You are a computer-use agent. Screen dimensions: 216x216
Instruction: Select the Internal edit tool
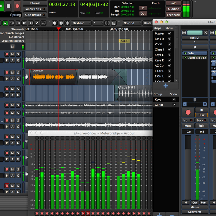tap(43, 23)
